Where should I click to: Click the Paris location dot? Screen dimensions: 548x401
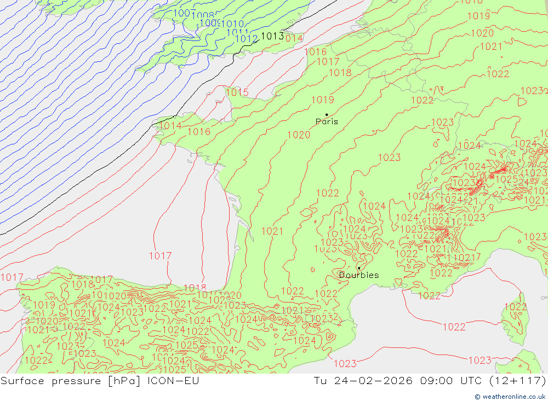pyautogui.click(x=327, y=114)
